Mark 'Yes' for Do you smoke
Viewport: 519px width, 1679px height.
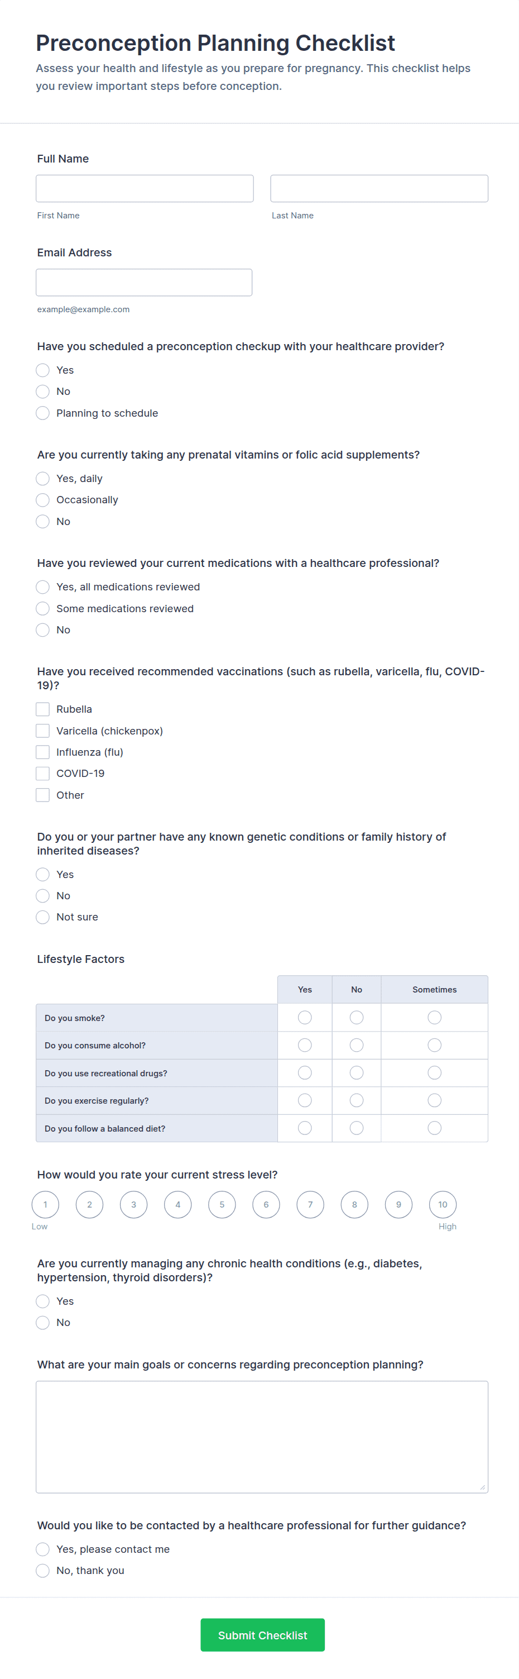tap(305, 1018)
